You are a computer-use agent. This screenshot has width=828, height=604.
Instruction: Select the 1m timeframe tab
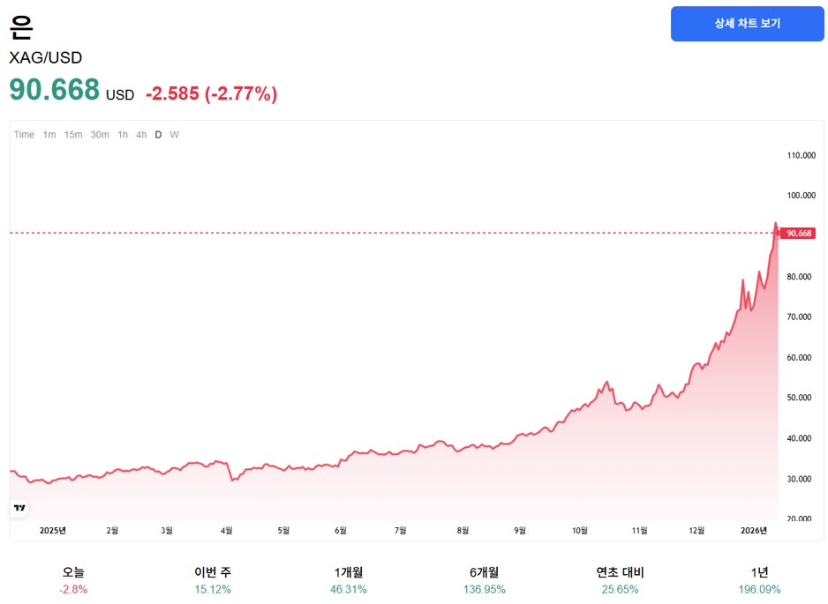pyautogui.click(x=49, y=135)
